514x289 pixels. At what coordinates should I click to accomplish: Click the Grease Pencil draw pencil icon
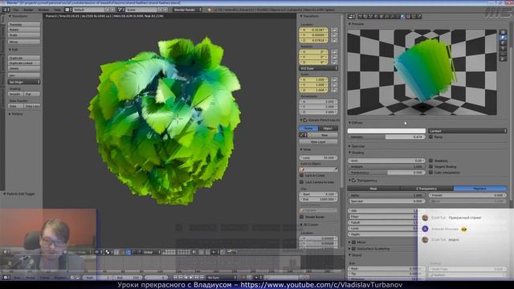click(303, 135)
